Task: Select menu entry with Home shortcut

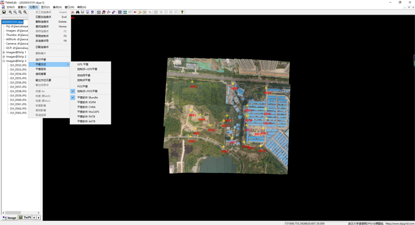Action: pos(49,26)
